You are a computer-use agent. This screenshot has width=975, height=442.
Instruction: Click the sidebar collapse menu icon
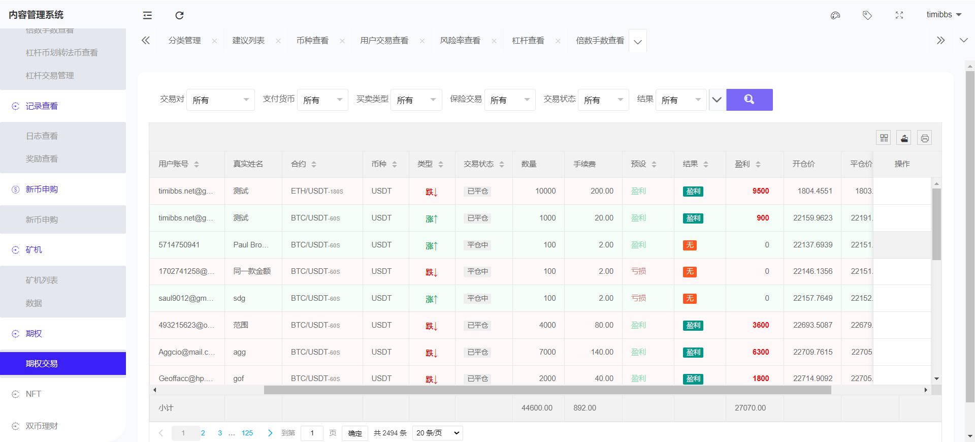point(147,15)
